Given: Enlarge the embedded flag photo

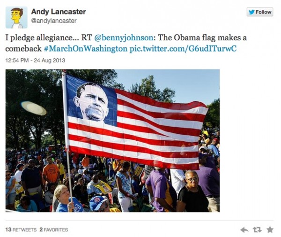Looking at the screenshot, I should pyautogui.click(x=112, y=141).
